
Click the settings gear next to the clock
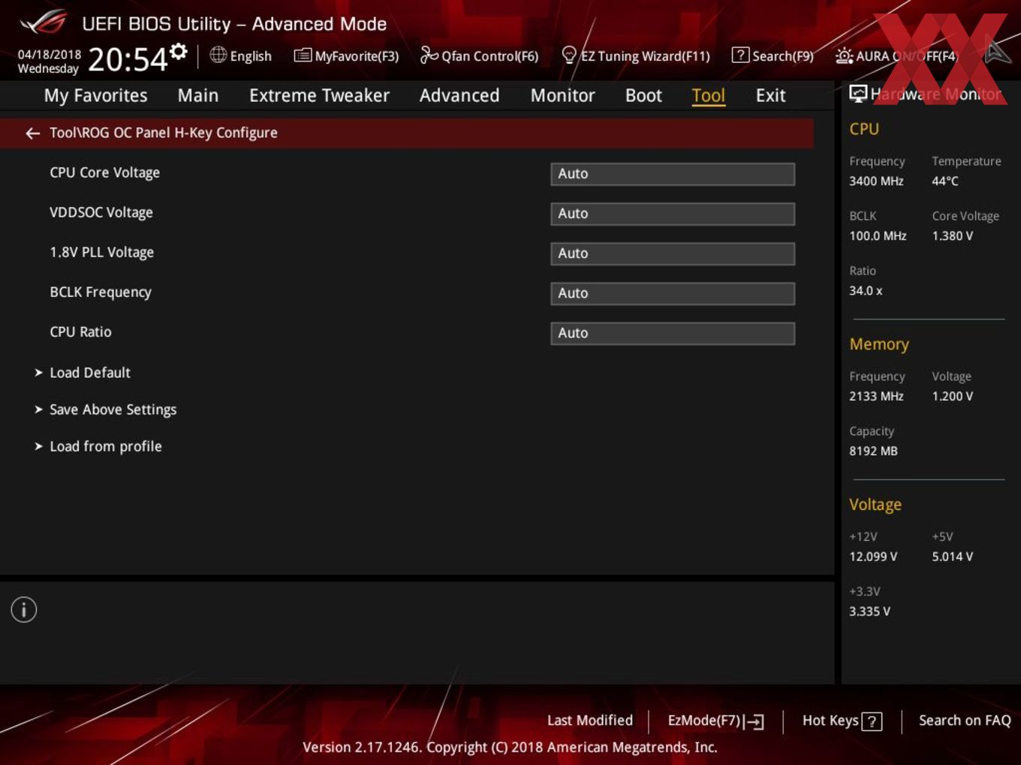pyautogui.click(x=178, y=51)
